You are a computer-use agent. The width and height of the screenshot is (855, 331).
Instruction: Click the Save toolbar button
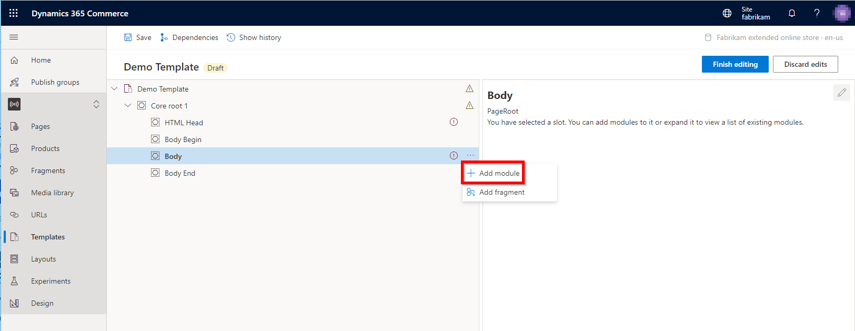138,37
